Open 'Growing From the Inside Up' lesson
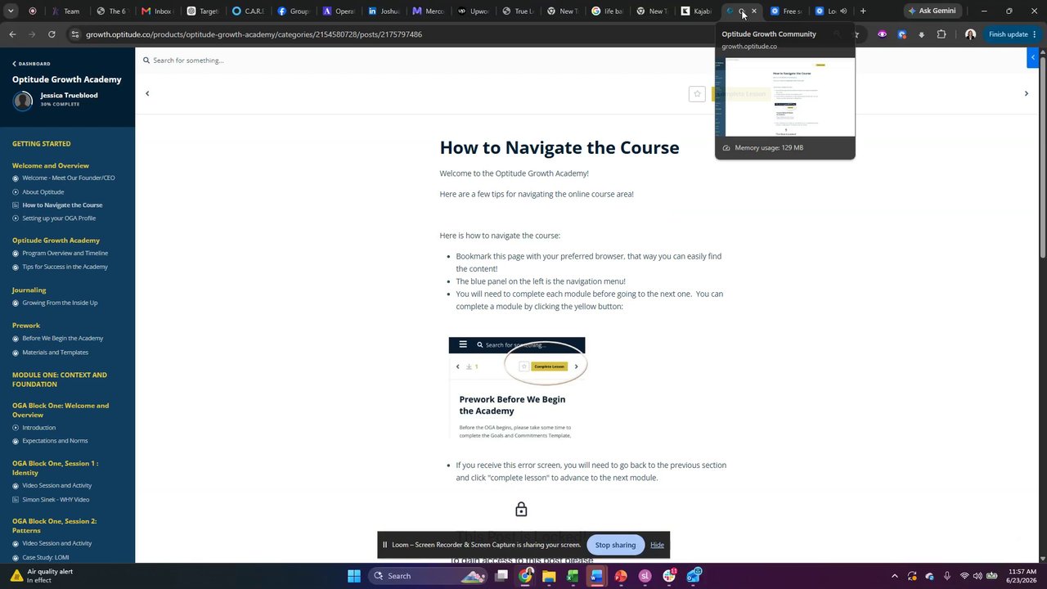The height and width of the screenshot is (589, 1047). (60, 303)
